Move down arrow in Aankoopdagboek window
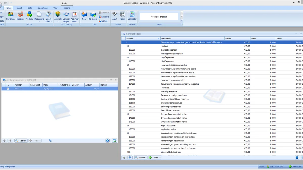 coord(10,141)
